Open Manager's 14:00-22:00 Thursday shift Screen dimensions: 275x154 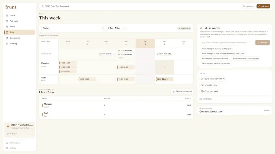coord(126,67)
